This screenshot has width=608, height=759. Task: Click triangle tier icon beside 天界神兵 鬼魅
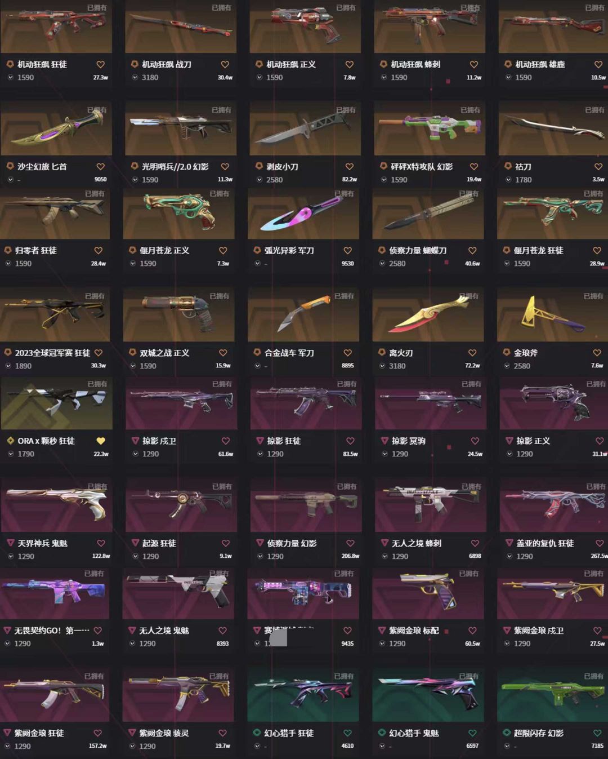[10, 543]
